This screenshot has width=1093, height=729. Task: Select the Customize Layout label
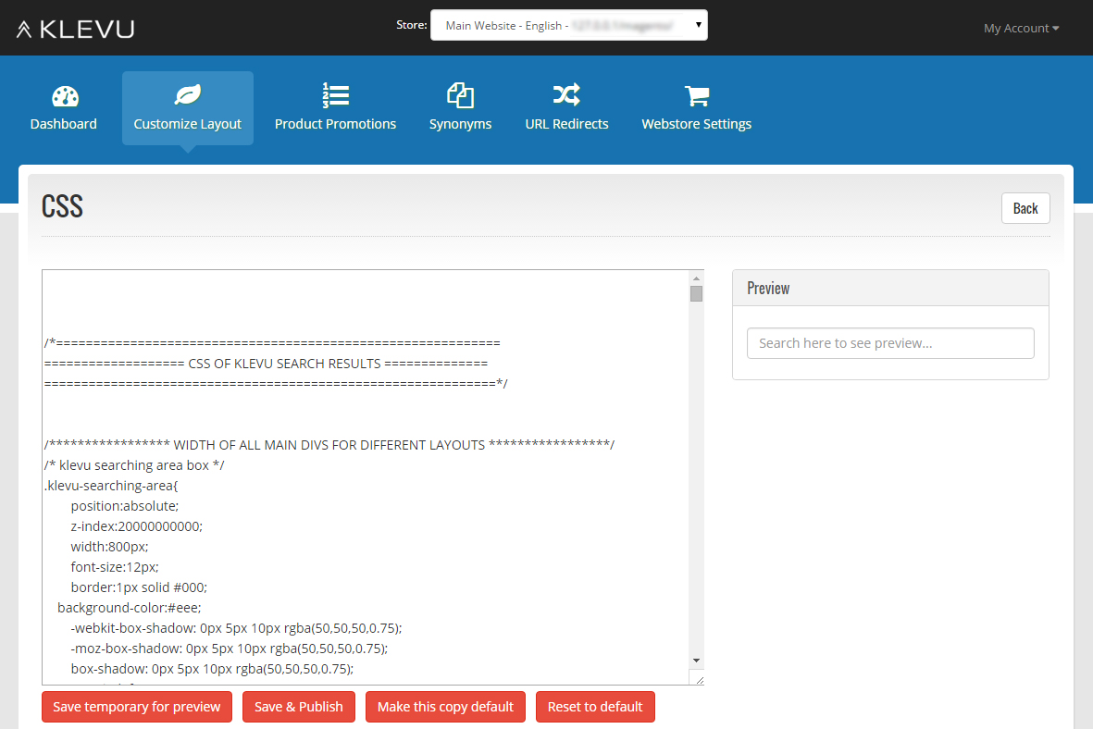(188, 124)
